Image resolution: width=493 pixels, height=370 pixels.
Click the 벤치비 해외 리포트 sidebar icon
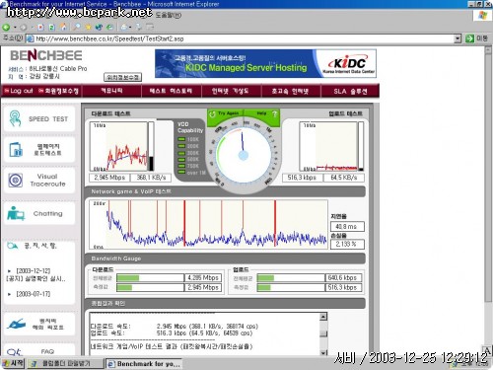pos(16,324)
